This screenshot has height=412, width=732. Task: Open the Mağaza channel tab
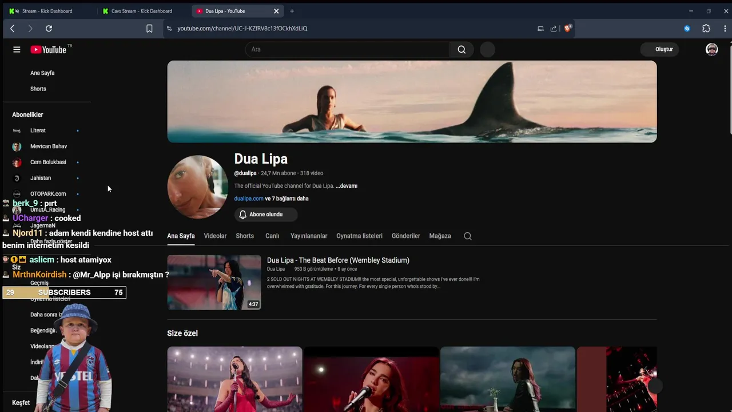[440, 236]
